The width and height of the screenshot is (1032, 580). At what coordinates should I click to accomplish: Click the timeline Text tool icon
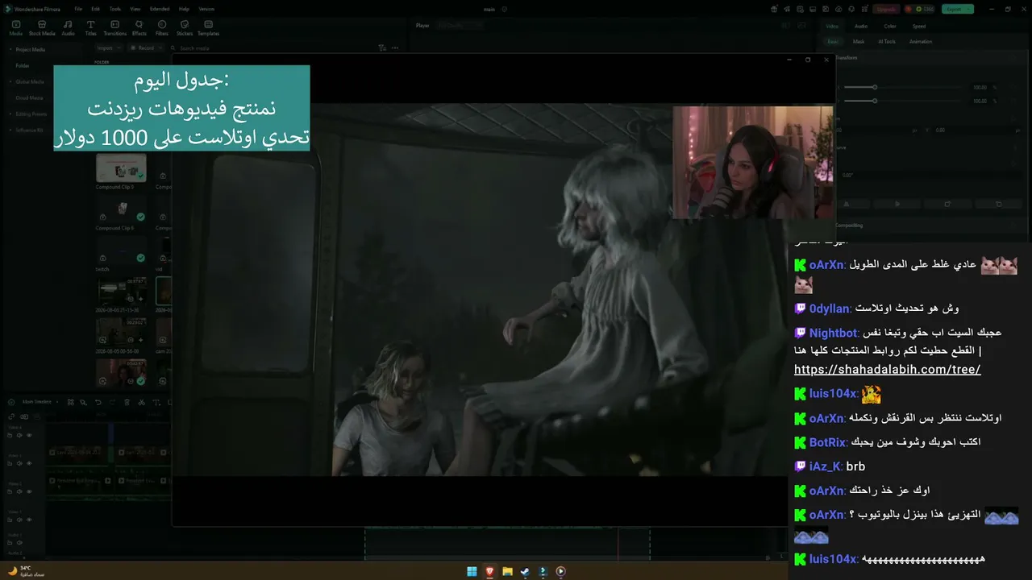tap(156, 402)
